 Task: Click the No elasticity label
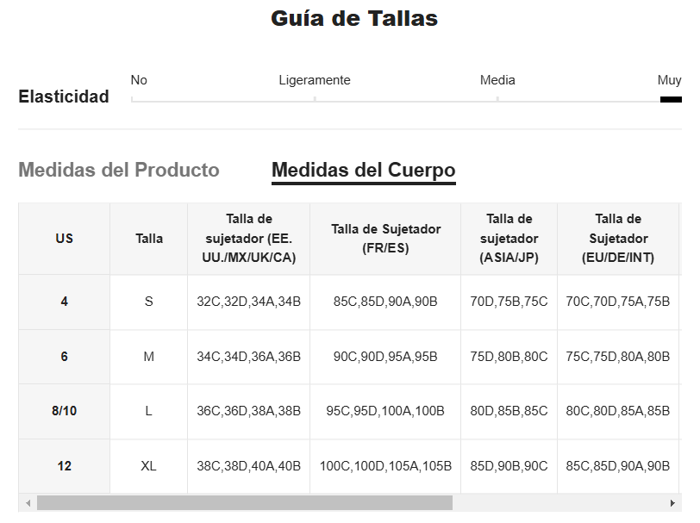tap(139, 80)
